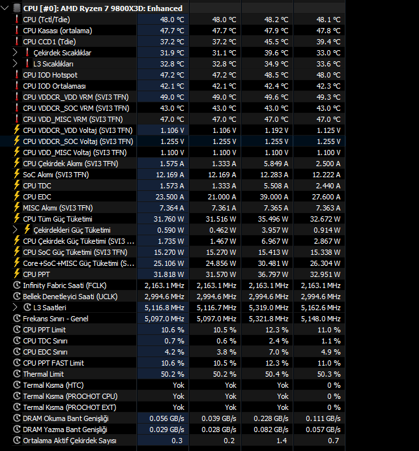Select the CPU VDDCR_SOC Voltaj (SVI3 TFN) label
This screenshot has height=451, width=419.
tap(78, 141)
